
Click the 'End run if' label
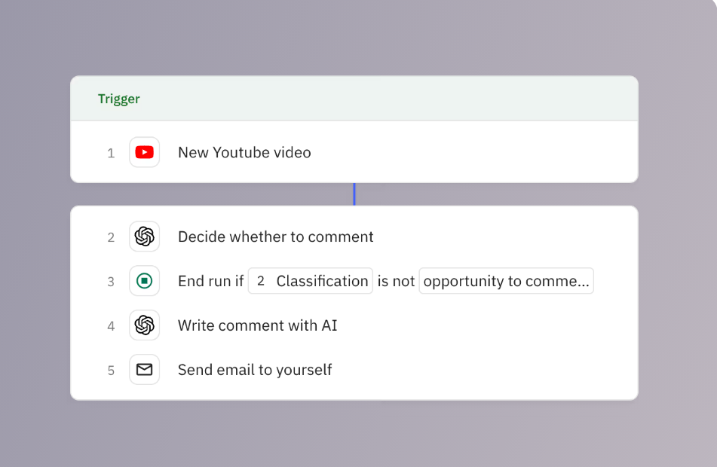(210, 281)
